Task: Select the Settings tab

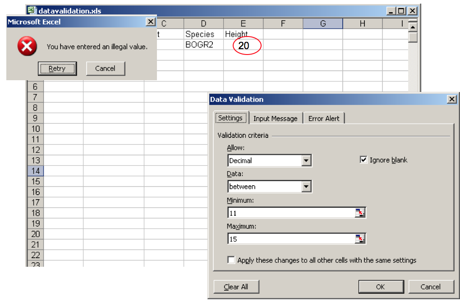Action: click(x=230, y=118)
